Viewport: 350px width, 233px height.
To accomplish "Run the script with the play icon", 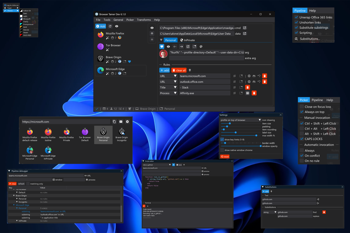I will tap(174, 165).
